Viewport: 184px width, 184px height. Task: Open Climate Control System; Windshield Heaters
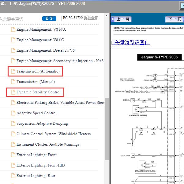[54, 134]
